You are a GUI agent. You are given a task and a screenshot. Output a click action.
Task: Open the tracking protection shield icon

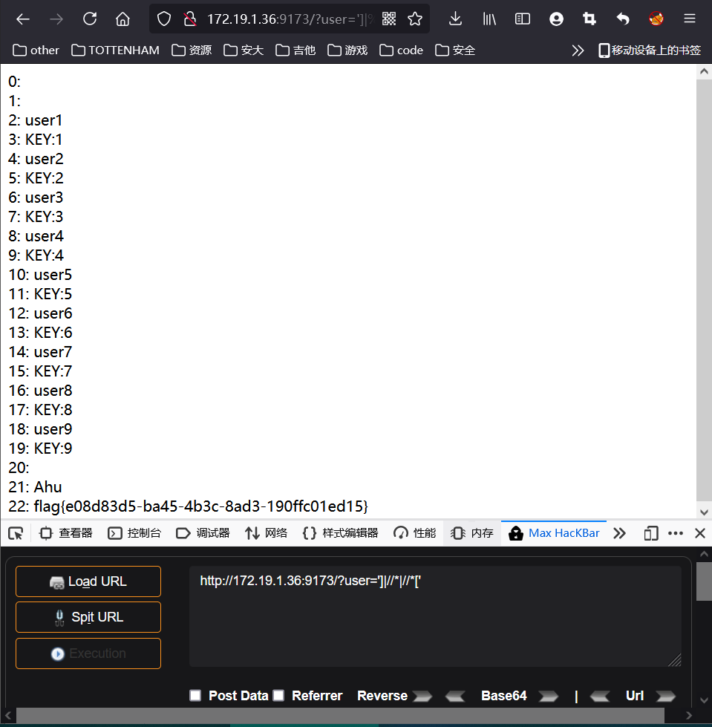click(x=164, y=19)
